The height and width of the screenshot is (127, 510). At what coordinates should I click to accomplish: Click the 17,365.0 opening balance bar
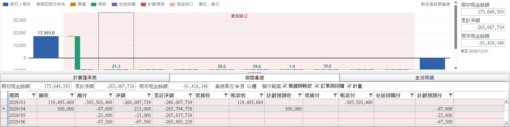46,47
